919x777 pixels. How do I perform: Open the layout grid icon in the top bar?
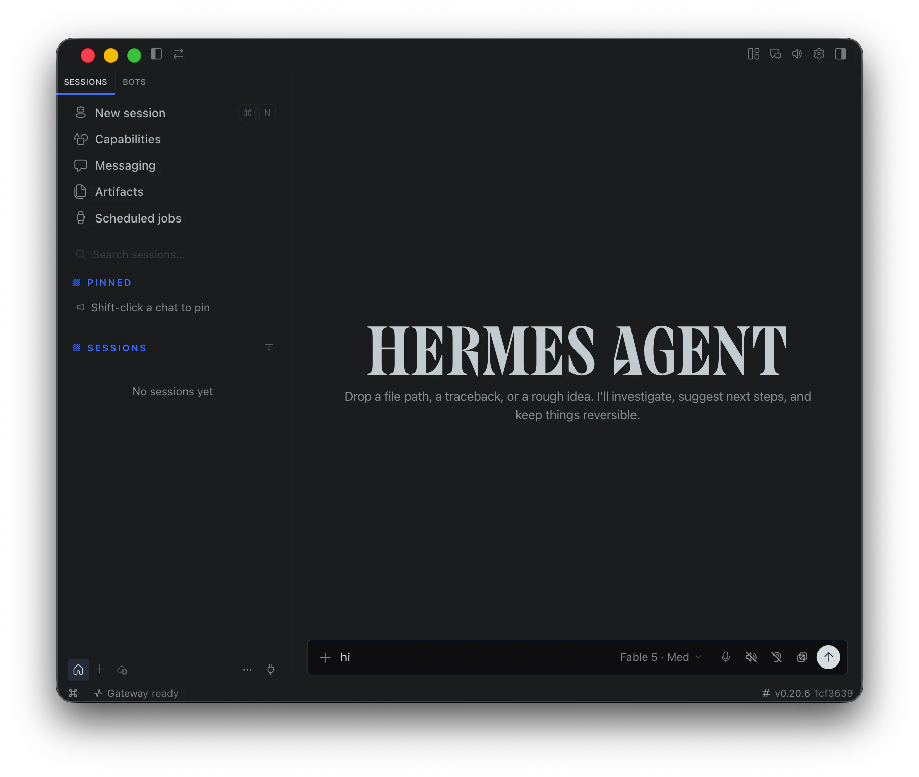(753, 54)
